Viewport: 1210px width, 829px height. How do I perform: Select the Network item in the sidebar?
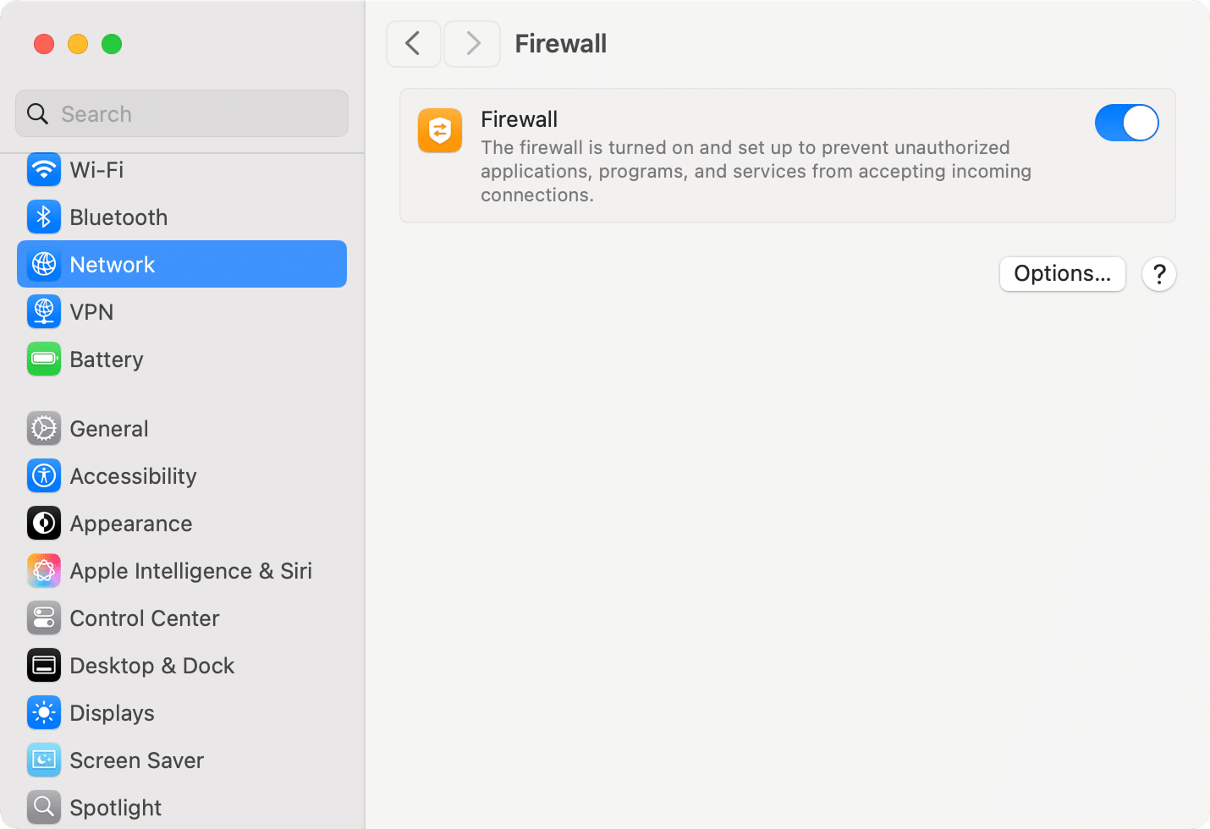point(112,264)
